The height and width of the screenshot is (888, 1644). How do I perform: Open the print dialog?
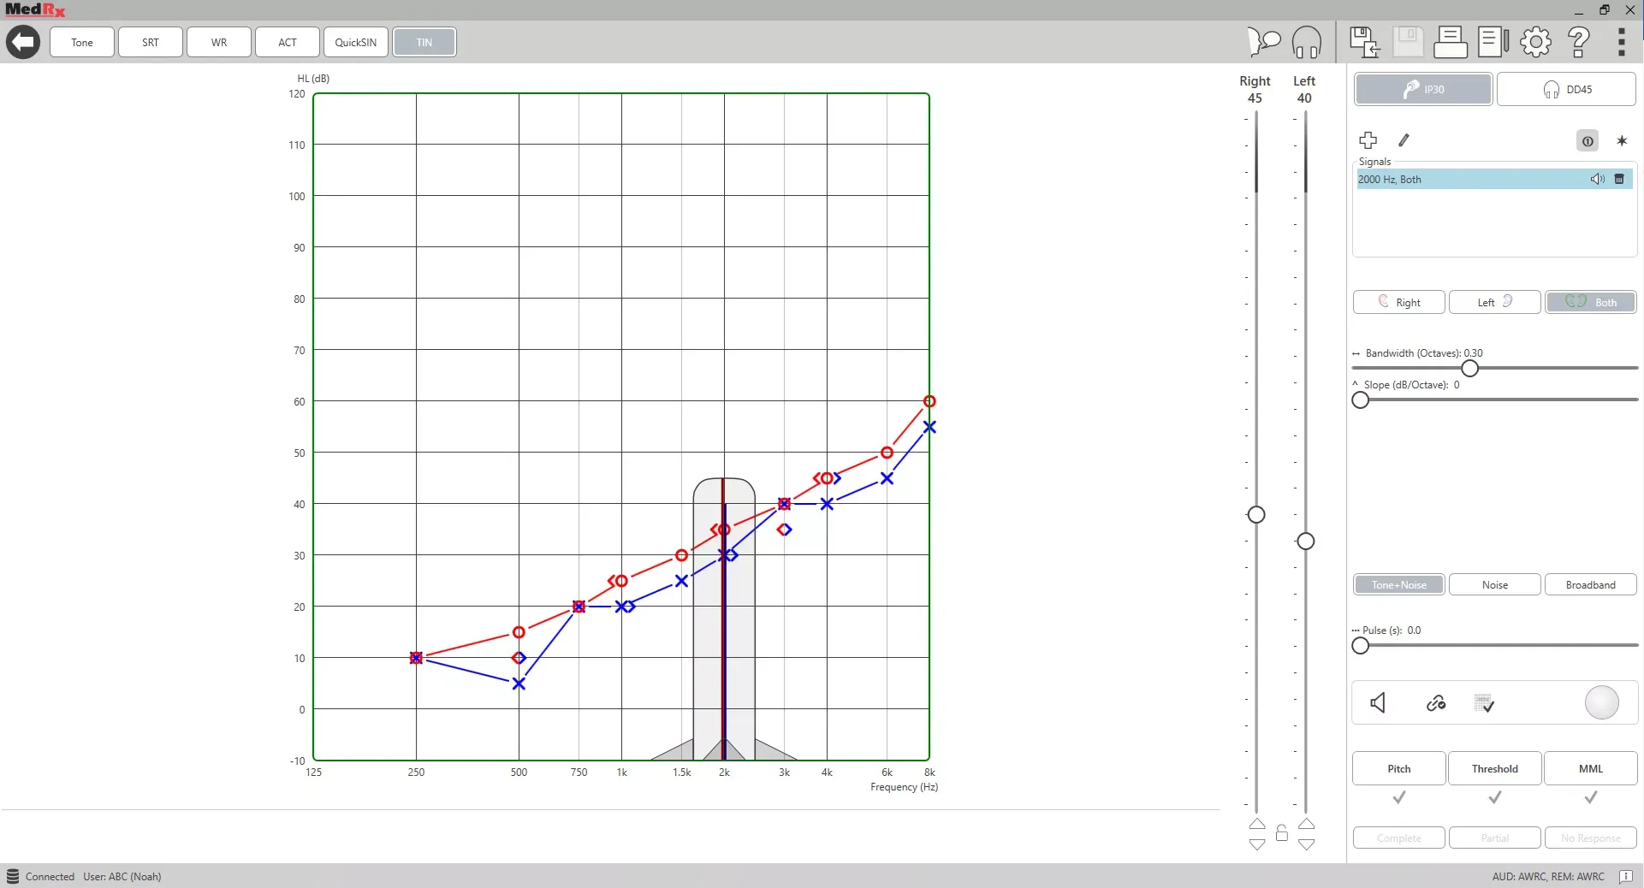(1450, 42)
